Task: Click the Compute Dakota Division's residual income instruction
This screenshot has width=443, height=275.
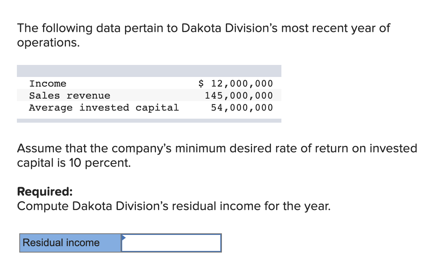Action: [174, 206]
